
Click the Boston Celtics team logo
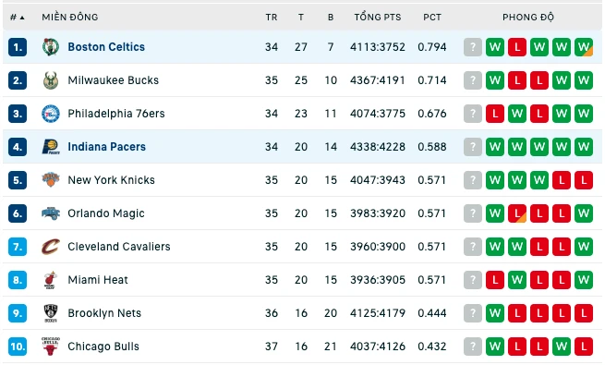[51, 47]
